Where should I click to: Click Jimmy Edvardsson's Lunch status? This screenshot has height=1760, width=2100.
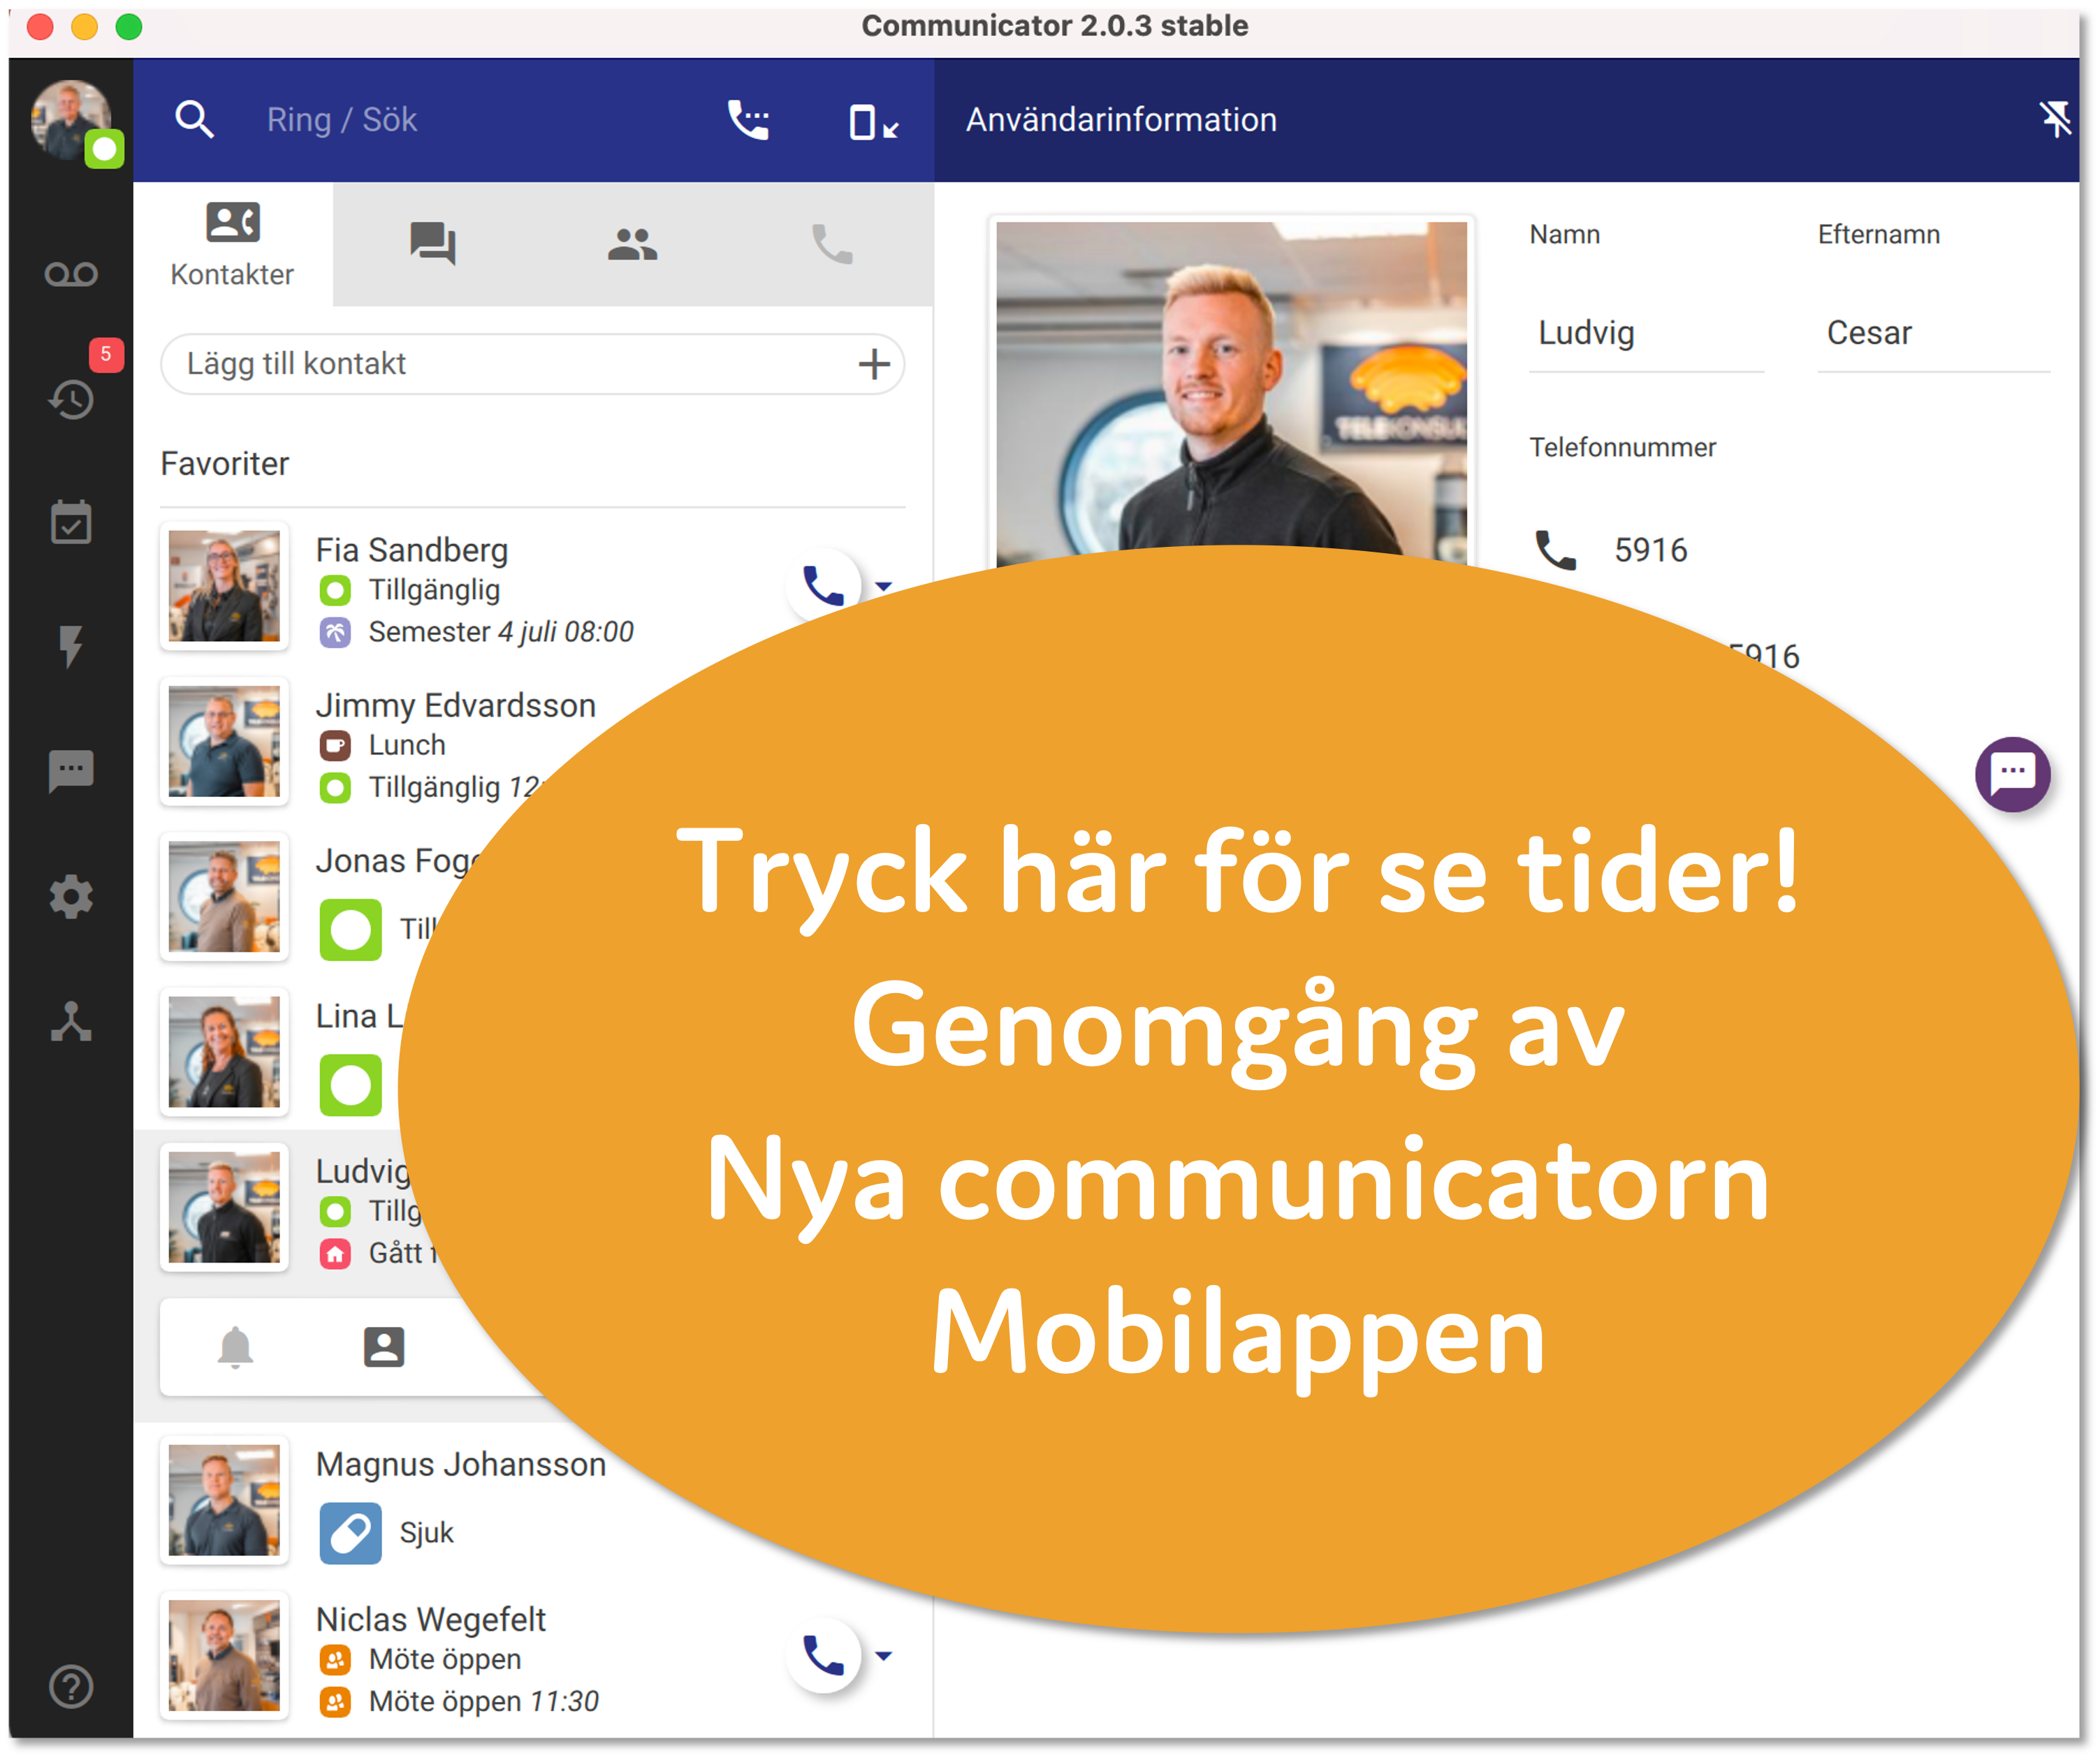tap(382, 746)
